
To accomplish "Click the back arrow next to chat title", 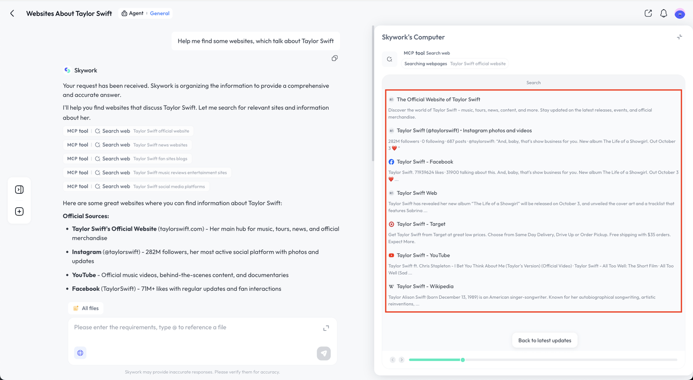I will tap(12, 14).
